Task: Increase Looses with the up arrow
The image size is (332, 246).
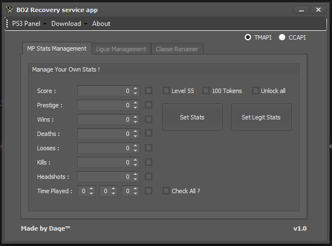Action: point(135,146)
